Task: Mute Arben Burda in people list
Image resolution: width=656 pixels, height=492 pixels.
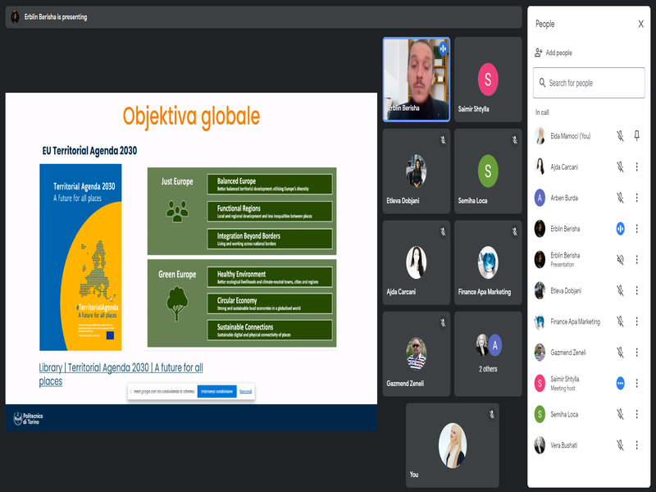Action: click(x=620, y=198)
